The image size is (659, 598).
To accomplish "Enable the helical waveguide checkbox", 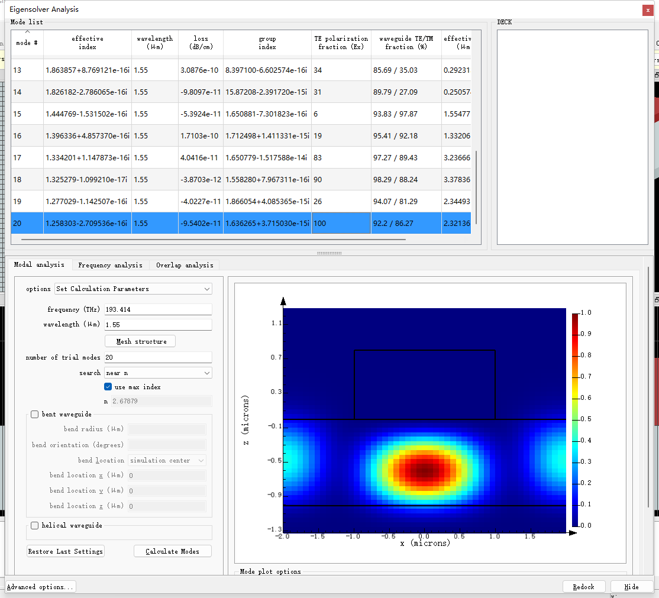I will click(35, 525).
